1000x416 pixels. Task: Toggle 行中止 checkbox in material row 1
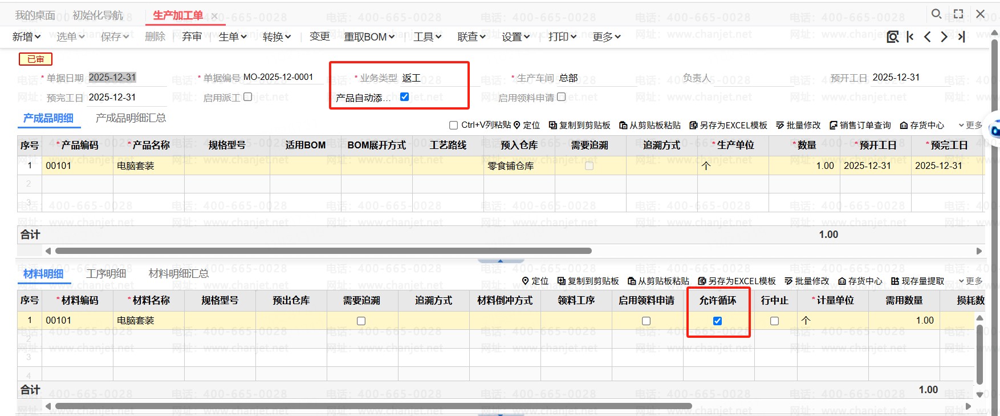(x=774, y=321)
